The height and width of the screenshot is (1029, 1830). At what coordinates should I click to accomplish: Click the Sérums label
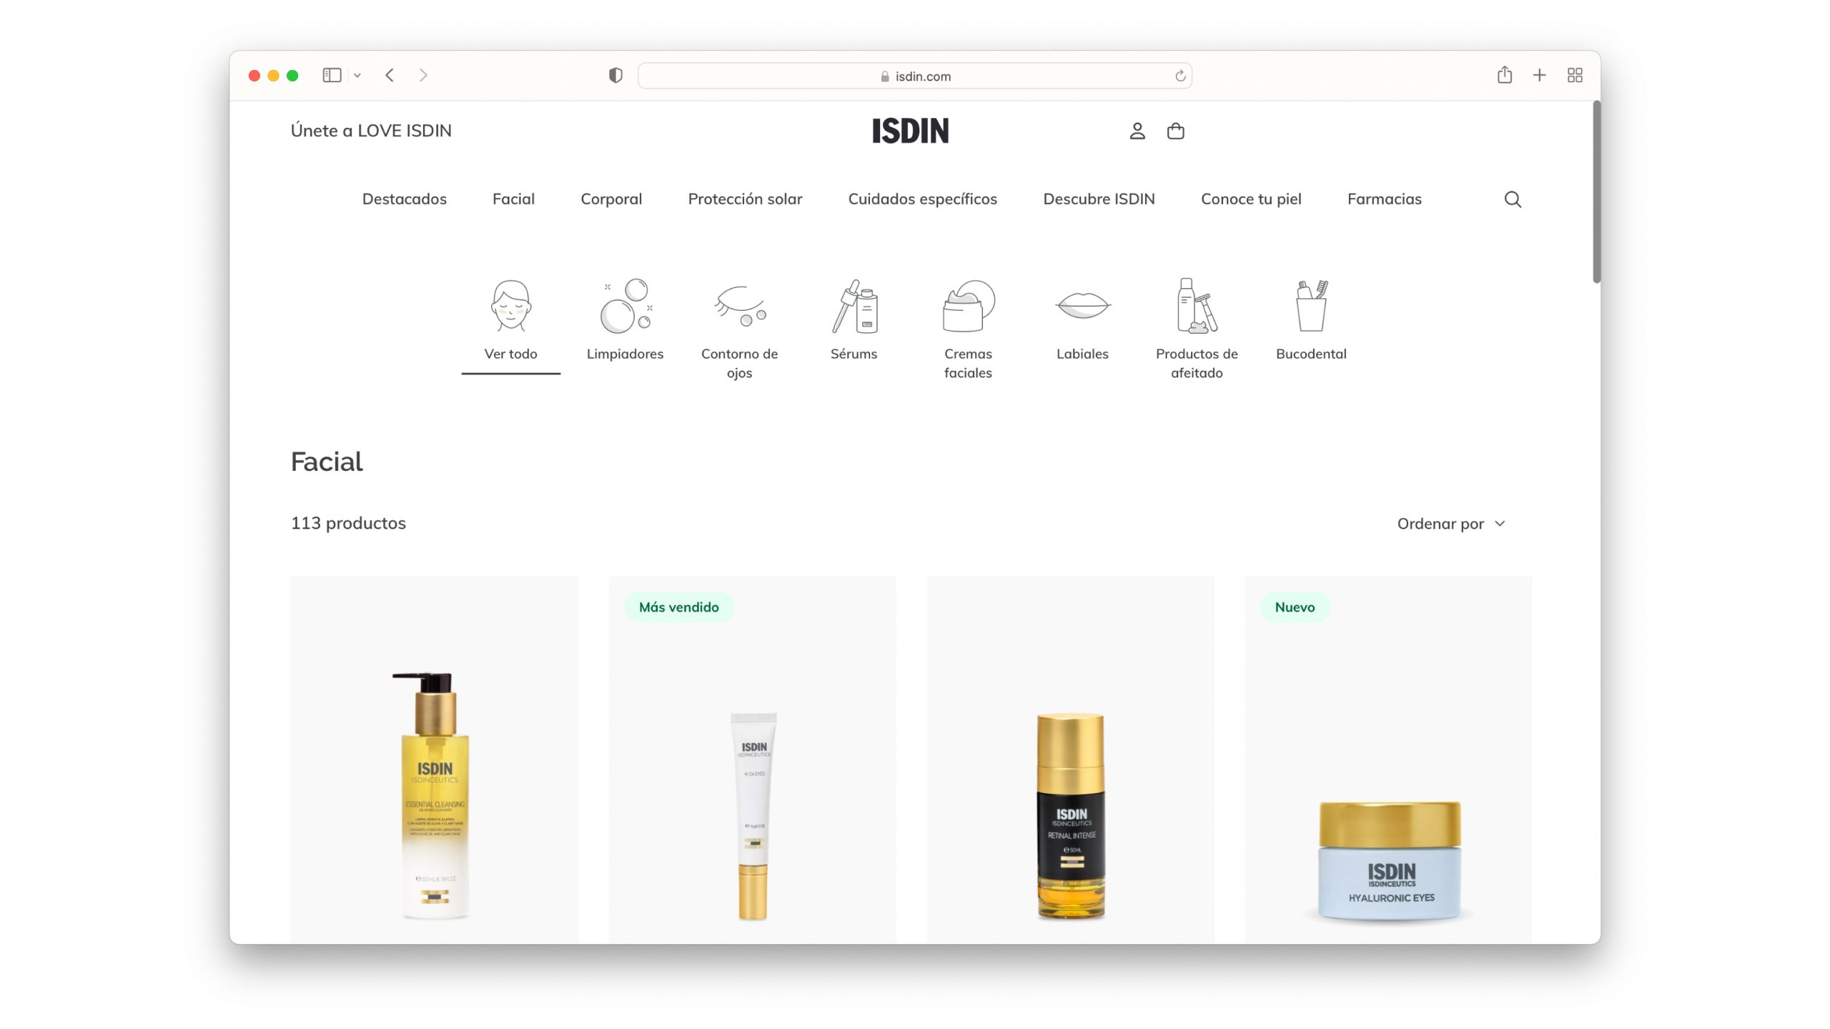[854, 354]
